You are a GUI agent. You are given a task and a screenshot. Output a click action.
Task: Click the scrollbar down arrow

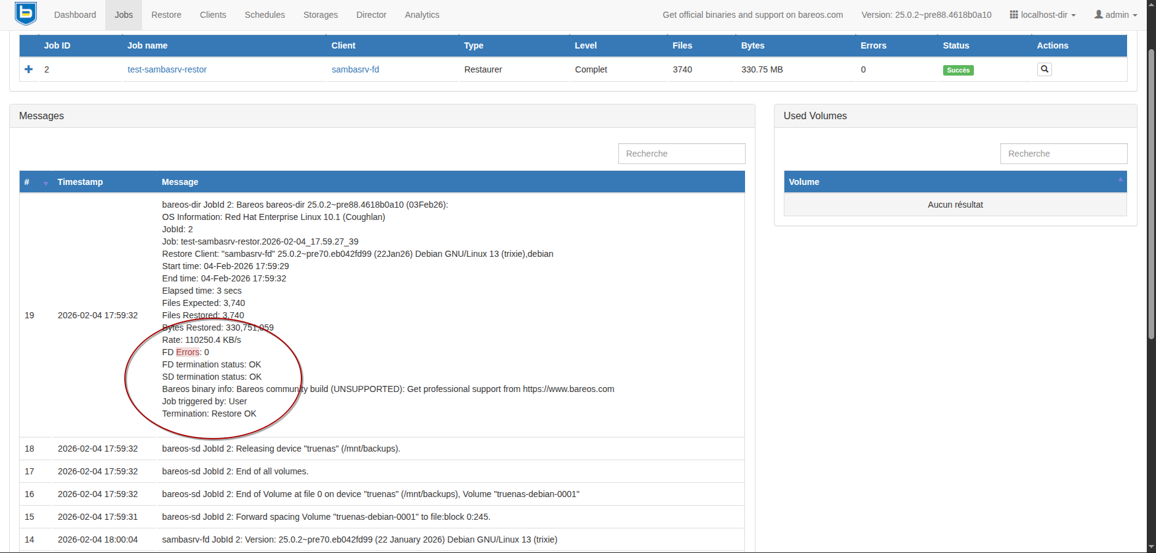click(x=1151, y=547)
